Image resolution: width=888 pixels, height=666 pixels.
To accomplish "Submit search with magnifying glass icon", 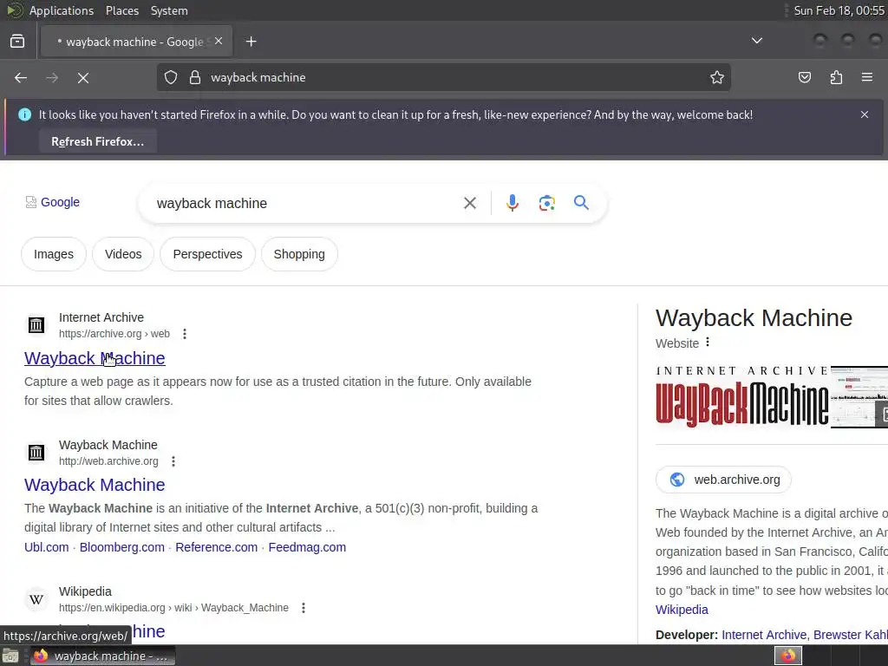I will click(x=581, y=203).
